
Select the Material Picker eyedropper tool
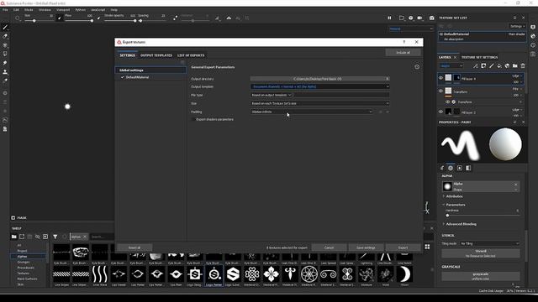click(5, 81)
